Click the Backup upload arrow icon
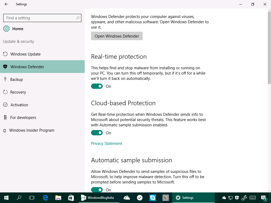The image size is (271, 203). pos(5,79)
